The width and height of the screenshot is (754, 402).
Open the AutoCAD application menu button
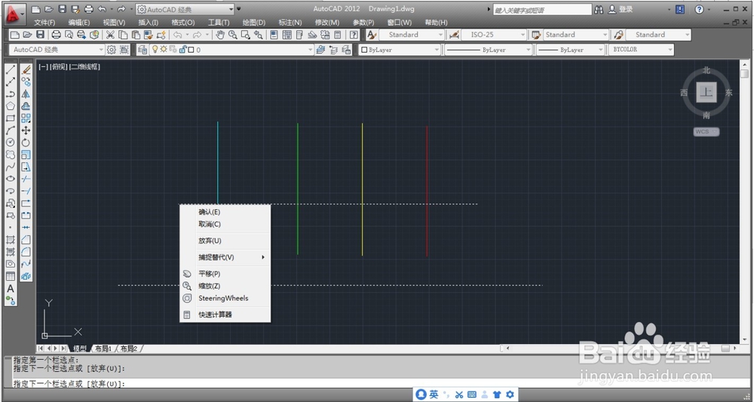[x=15, y=14]
